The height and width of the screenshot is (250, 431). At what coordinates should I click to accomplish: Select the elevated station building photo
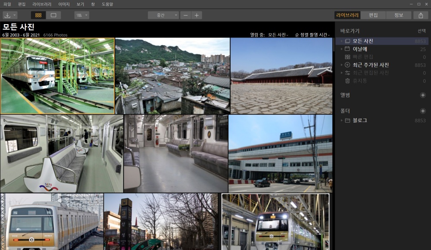(x=281, y=153)
